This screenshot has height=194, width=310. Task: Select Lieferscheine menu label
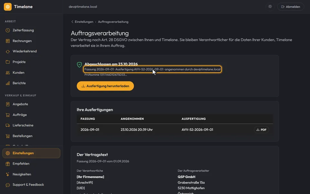(x=23, y=125)
